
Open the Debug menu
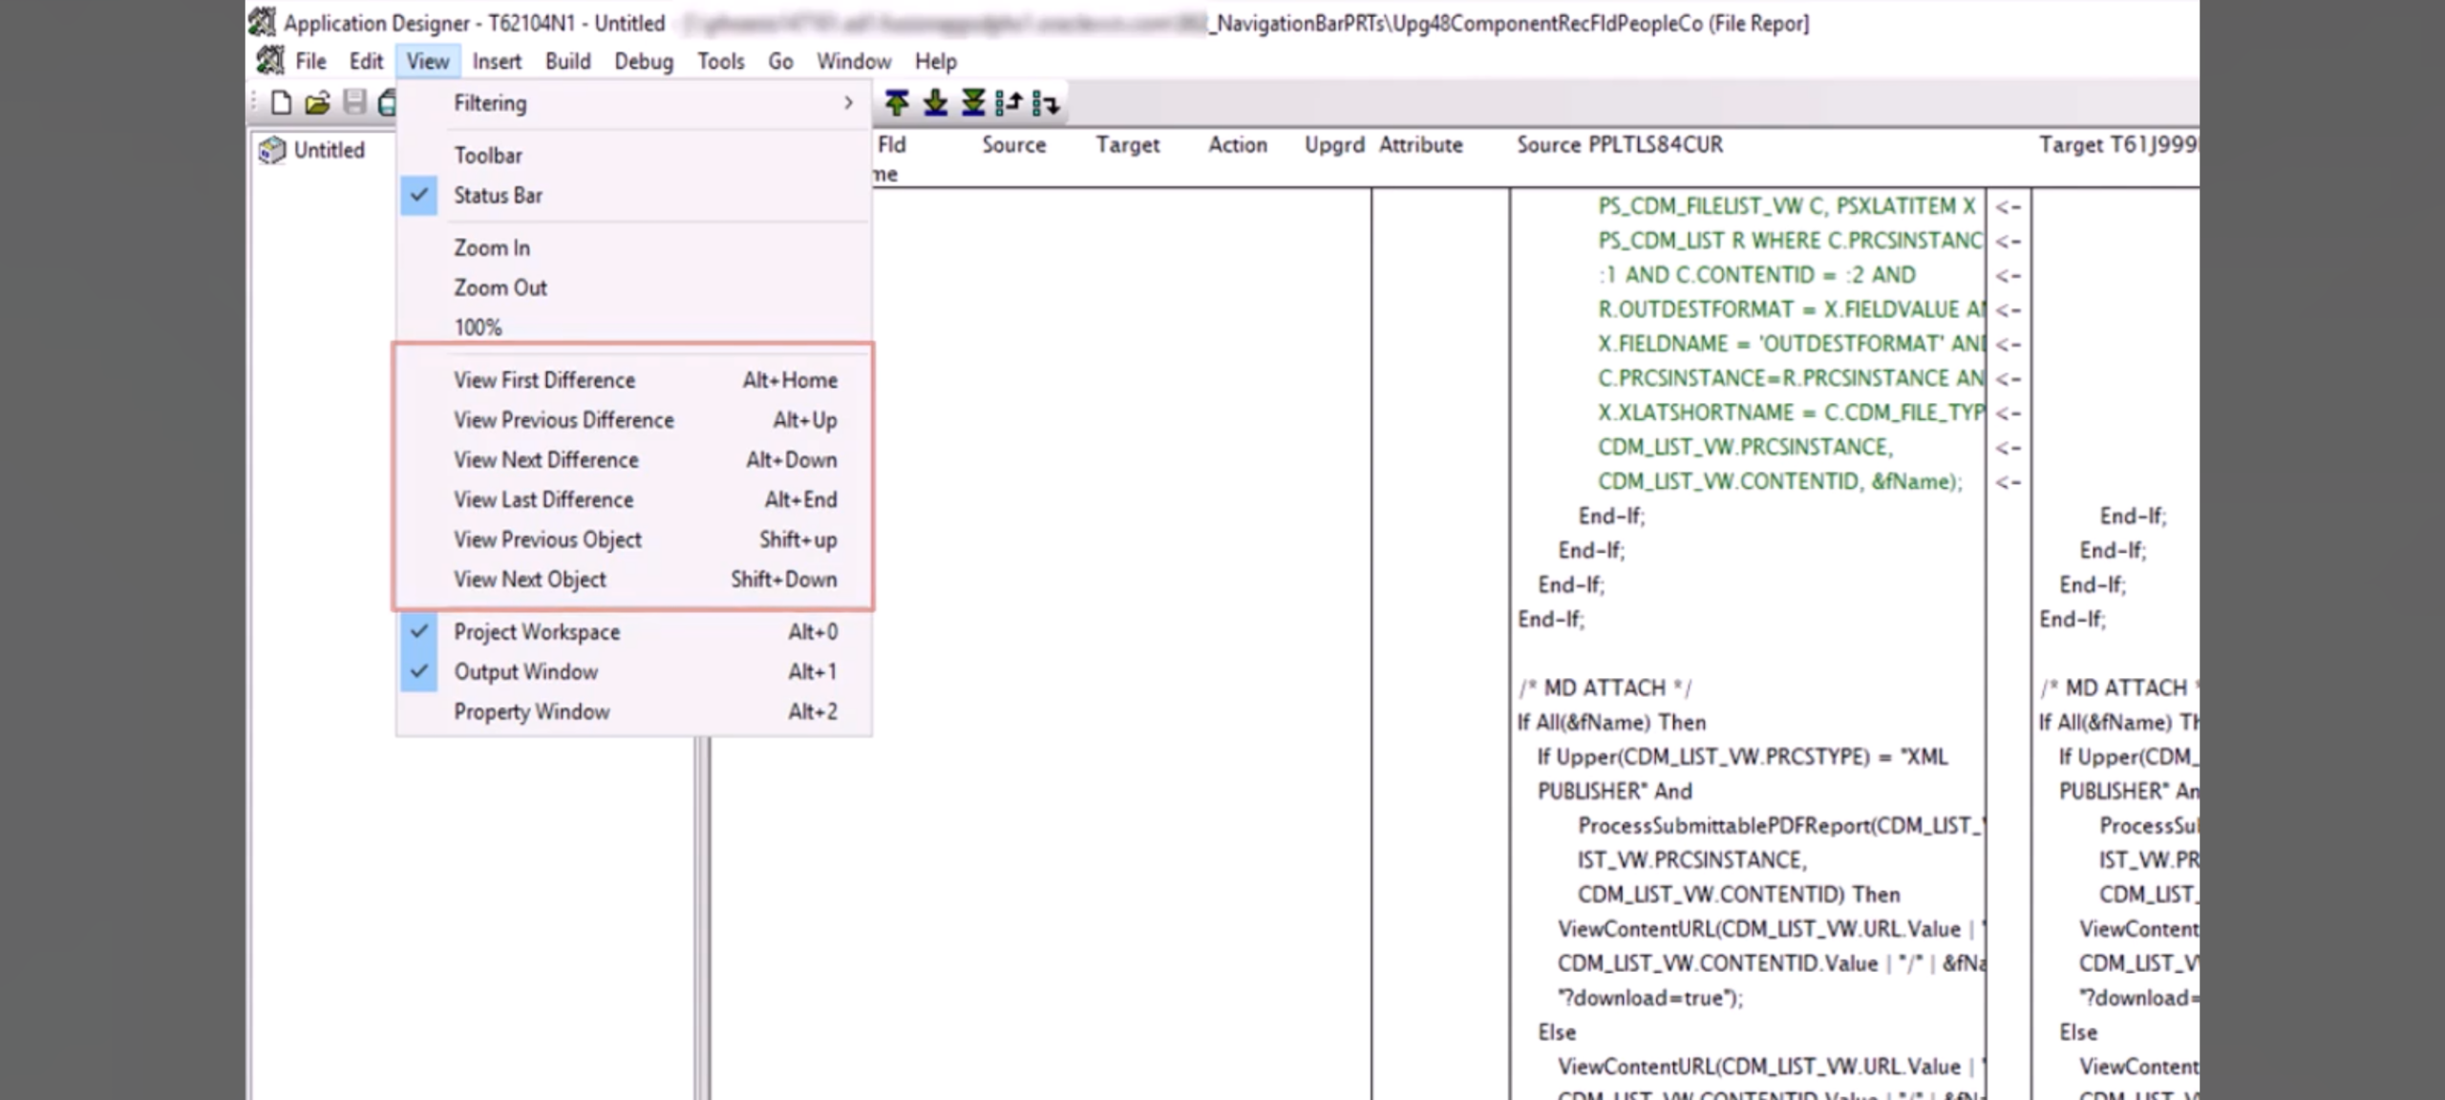644,60
